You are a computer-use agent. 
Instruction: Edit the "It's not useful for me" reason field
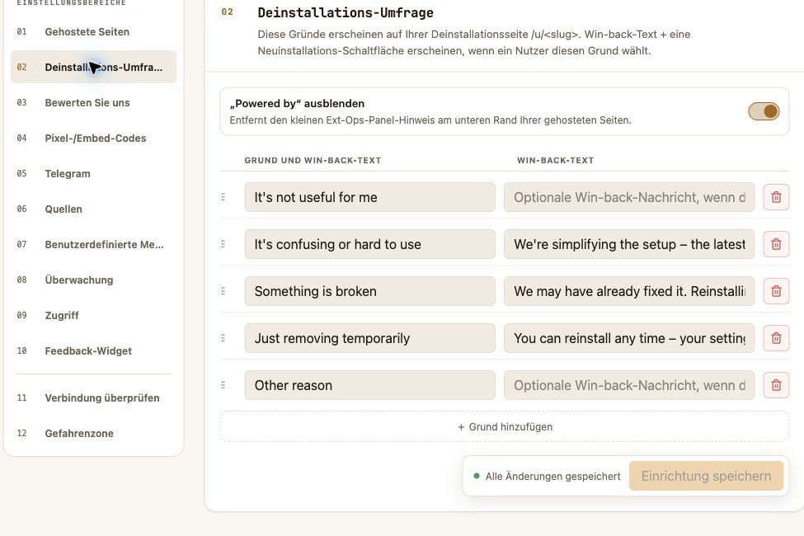[x=369, y=197]
